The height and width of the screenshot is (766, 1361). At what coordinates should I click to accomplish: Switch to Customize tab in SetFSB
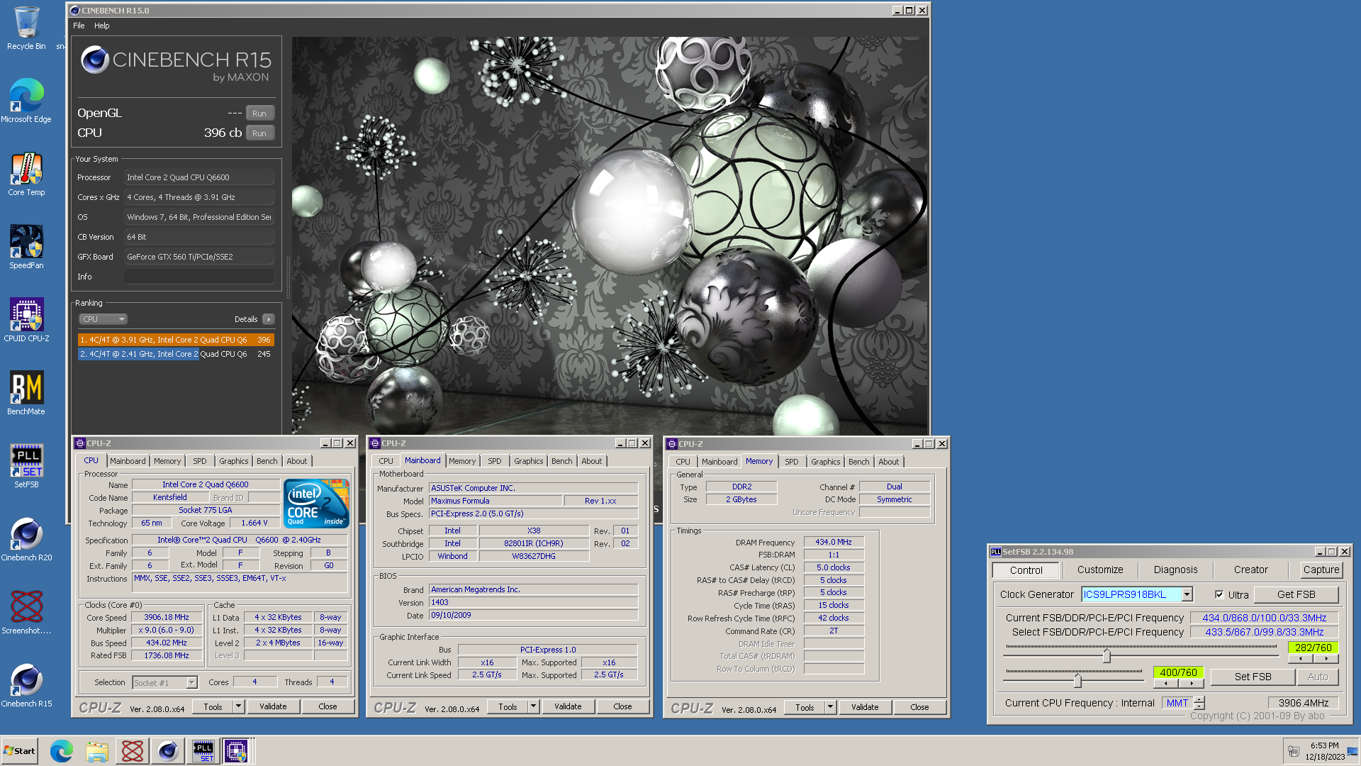coord(1100,570)
